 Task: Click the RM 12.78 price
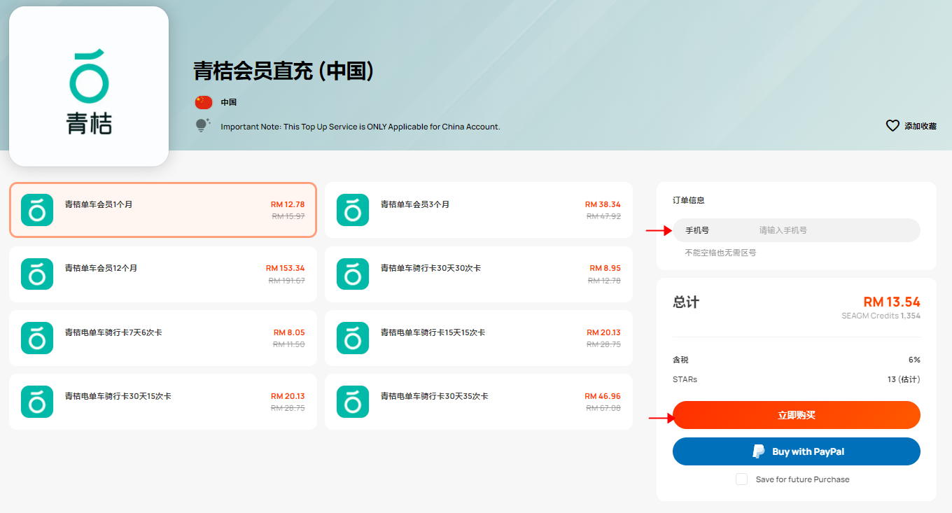288,204
